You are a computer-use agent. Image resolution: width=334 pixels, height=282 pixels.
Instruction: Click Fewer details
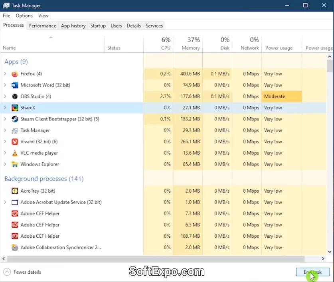[22, 272]
